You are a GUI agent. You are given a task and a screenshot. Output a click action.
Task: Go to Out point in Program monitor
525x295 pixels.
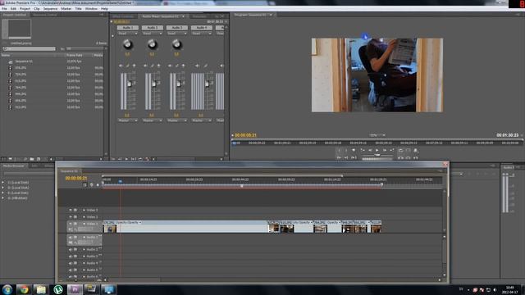click(346, 157)
